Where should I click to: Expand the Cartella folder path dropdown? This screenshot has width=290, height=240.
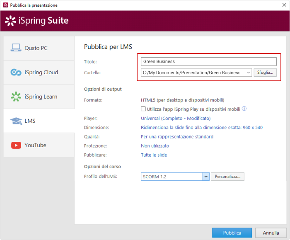(x=249, y=73)
